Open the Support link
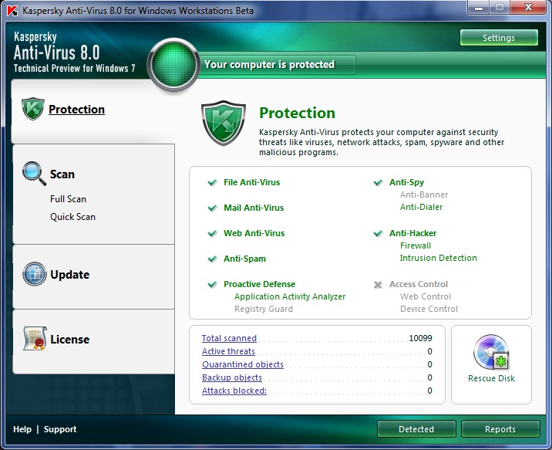Image resolution: width=552 pixels, height=450 pixels. [60, 429]
